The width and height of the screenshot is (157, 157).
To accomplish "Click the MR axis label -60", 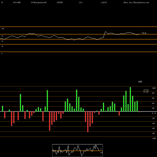I will coord(153,128).
